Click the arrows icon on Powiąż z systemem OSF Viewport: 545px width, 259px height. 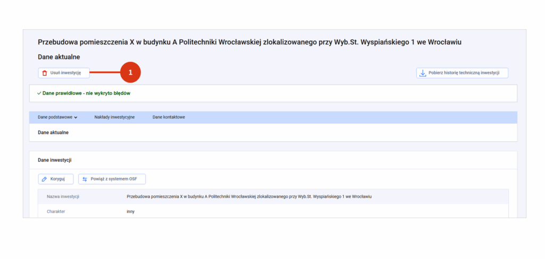[x=85, y=179]
